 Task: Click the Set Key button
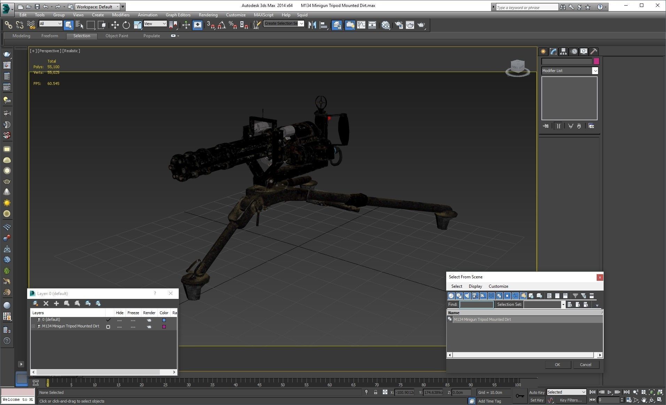tap(536, 400)
